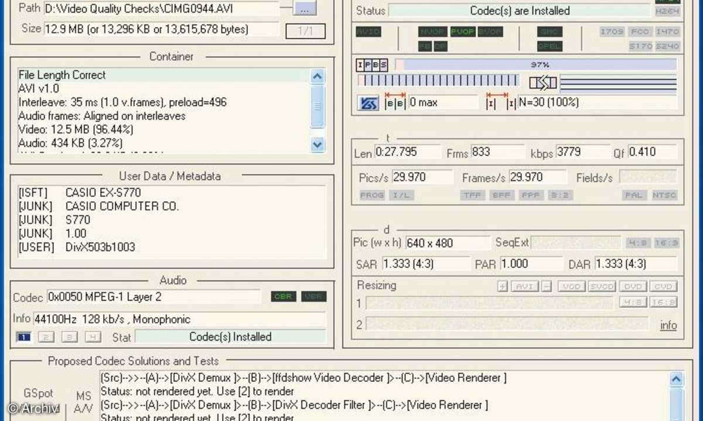703x421 pixels.
Task: Click the Resizing AVI button
Action: point(525,287)
